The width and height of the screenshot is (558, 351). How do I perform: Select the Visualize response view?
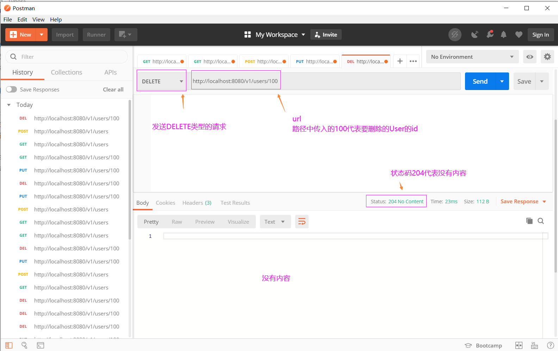(238, 222)
